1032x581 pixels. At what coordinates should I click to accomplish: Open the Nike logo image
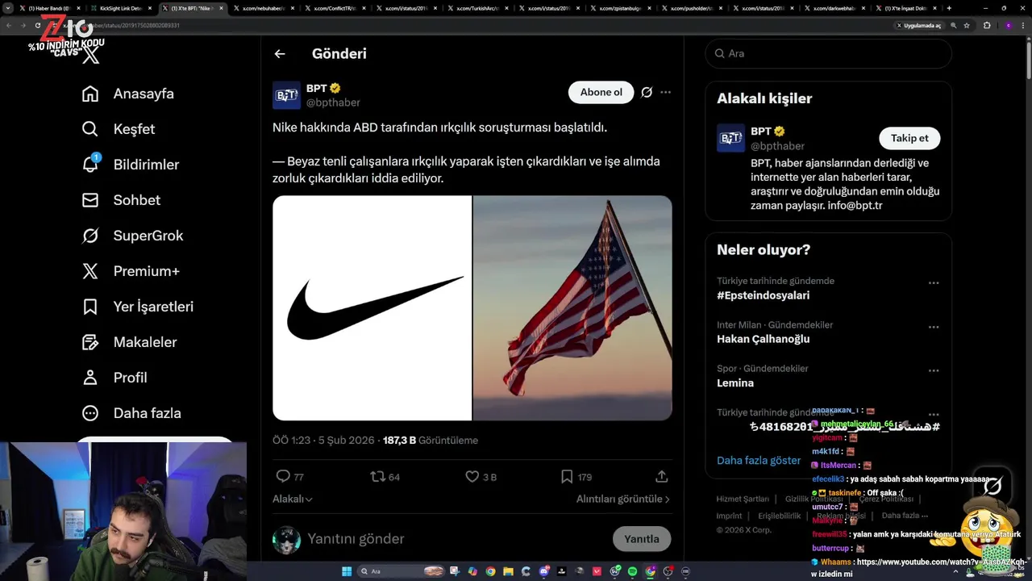tap(372, 307)
